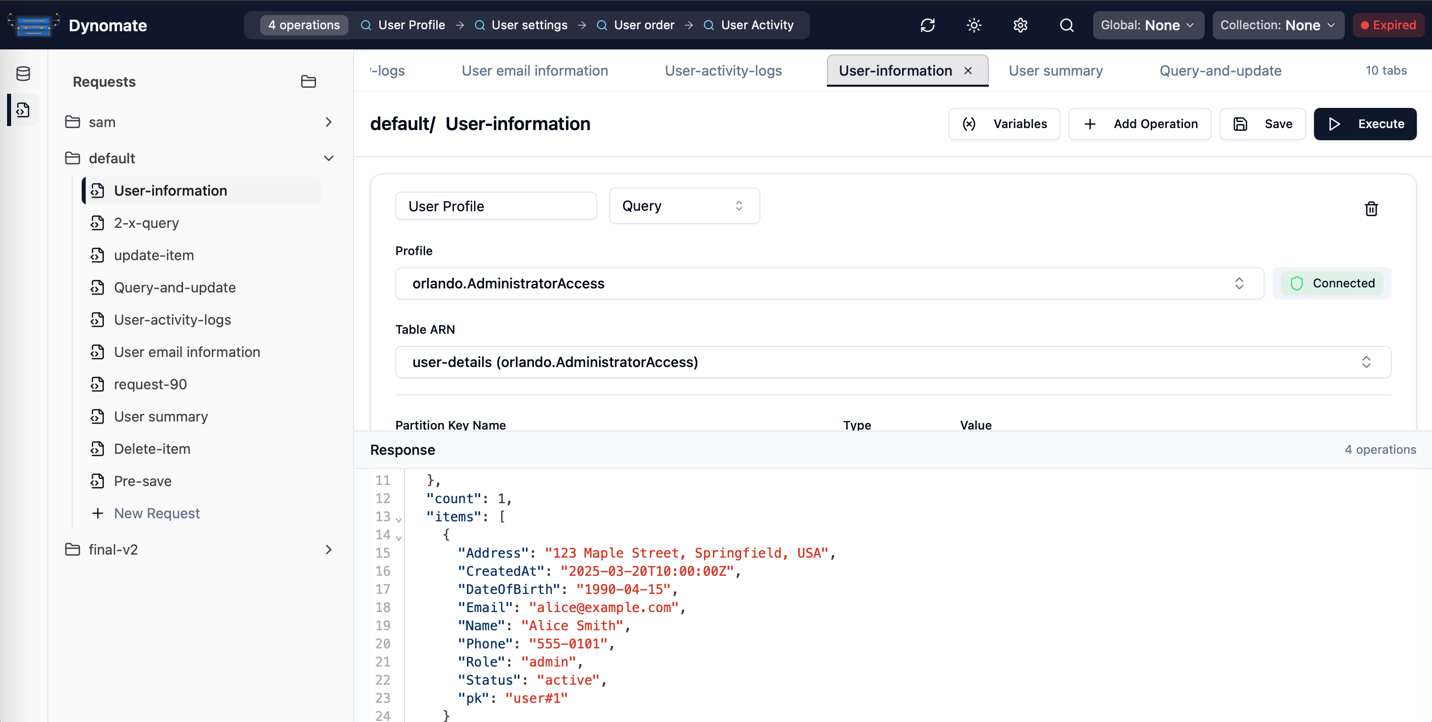Click file icon next to Pre-save
This screenshot has height=722, width=1432.
coord(97,481)
